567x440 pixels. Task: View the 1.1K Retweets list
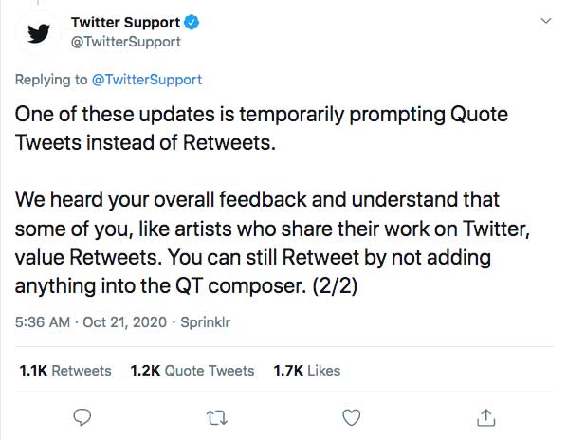(65, 371)
